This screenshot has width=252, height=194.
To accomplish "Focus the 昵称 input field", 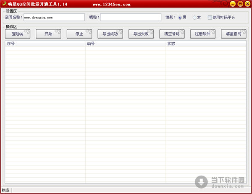I will point(131,17).
